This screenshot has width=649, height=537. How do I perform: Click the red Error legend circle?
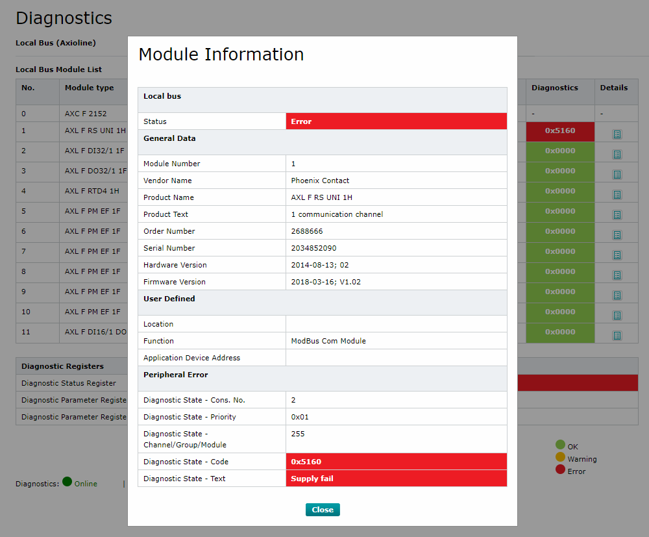560,469
